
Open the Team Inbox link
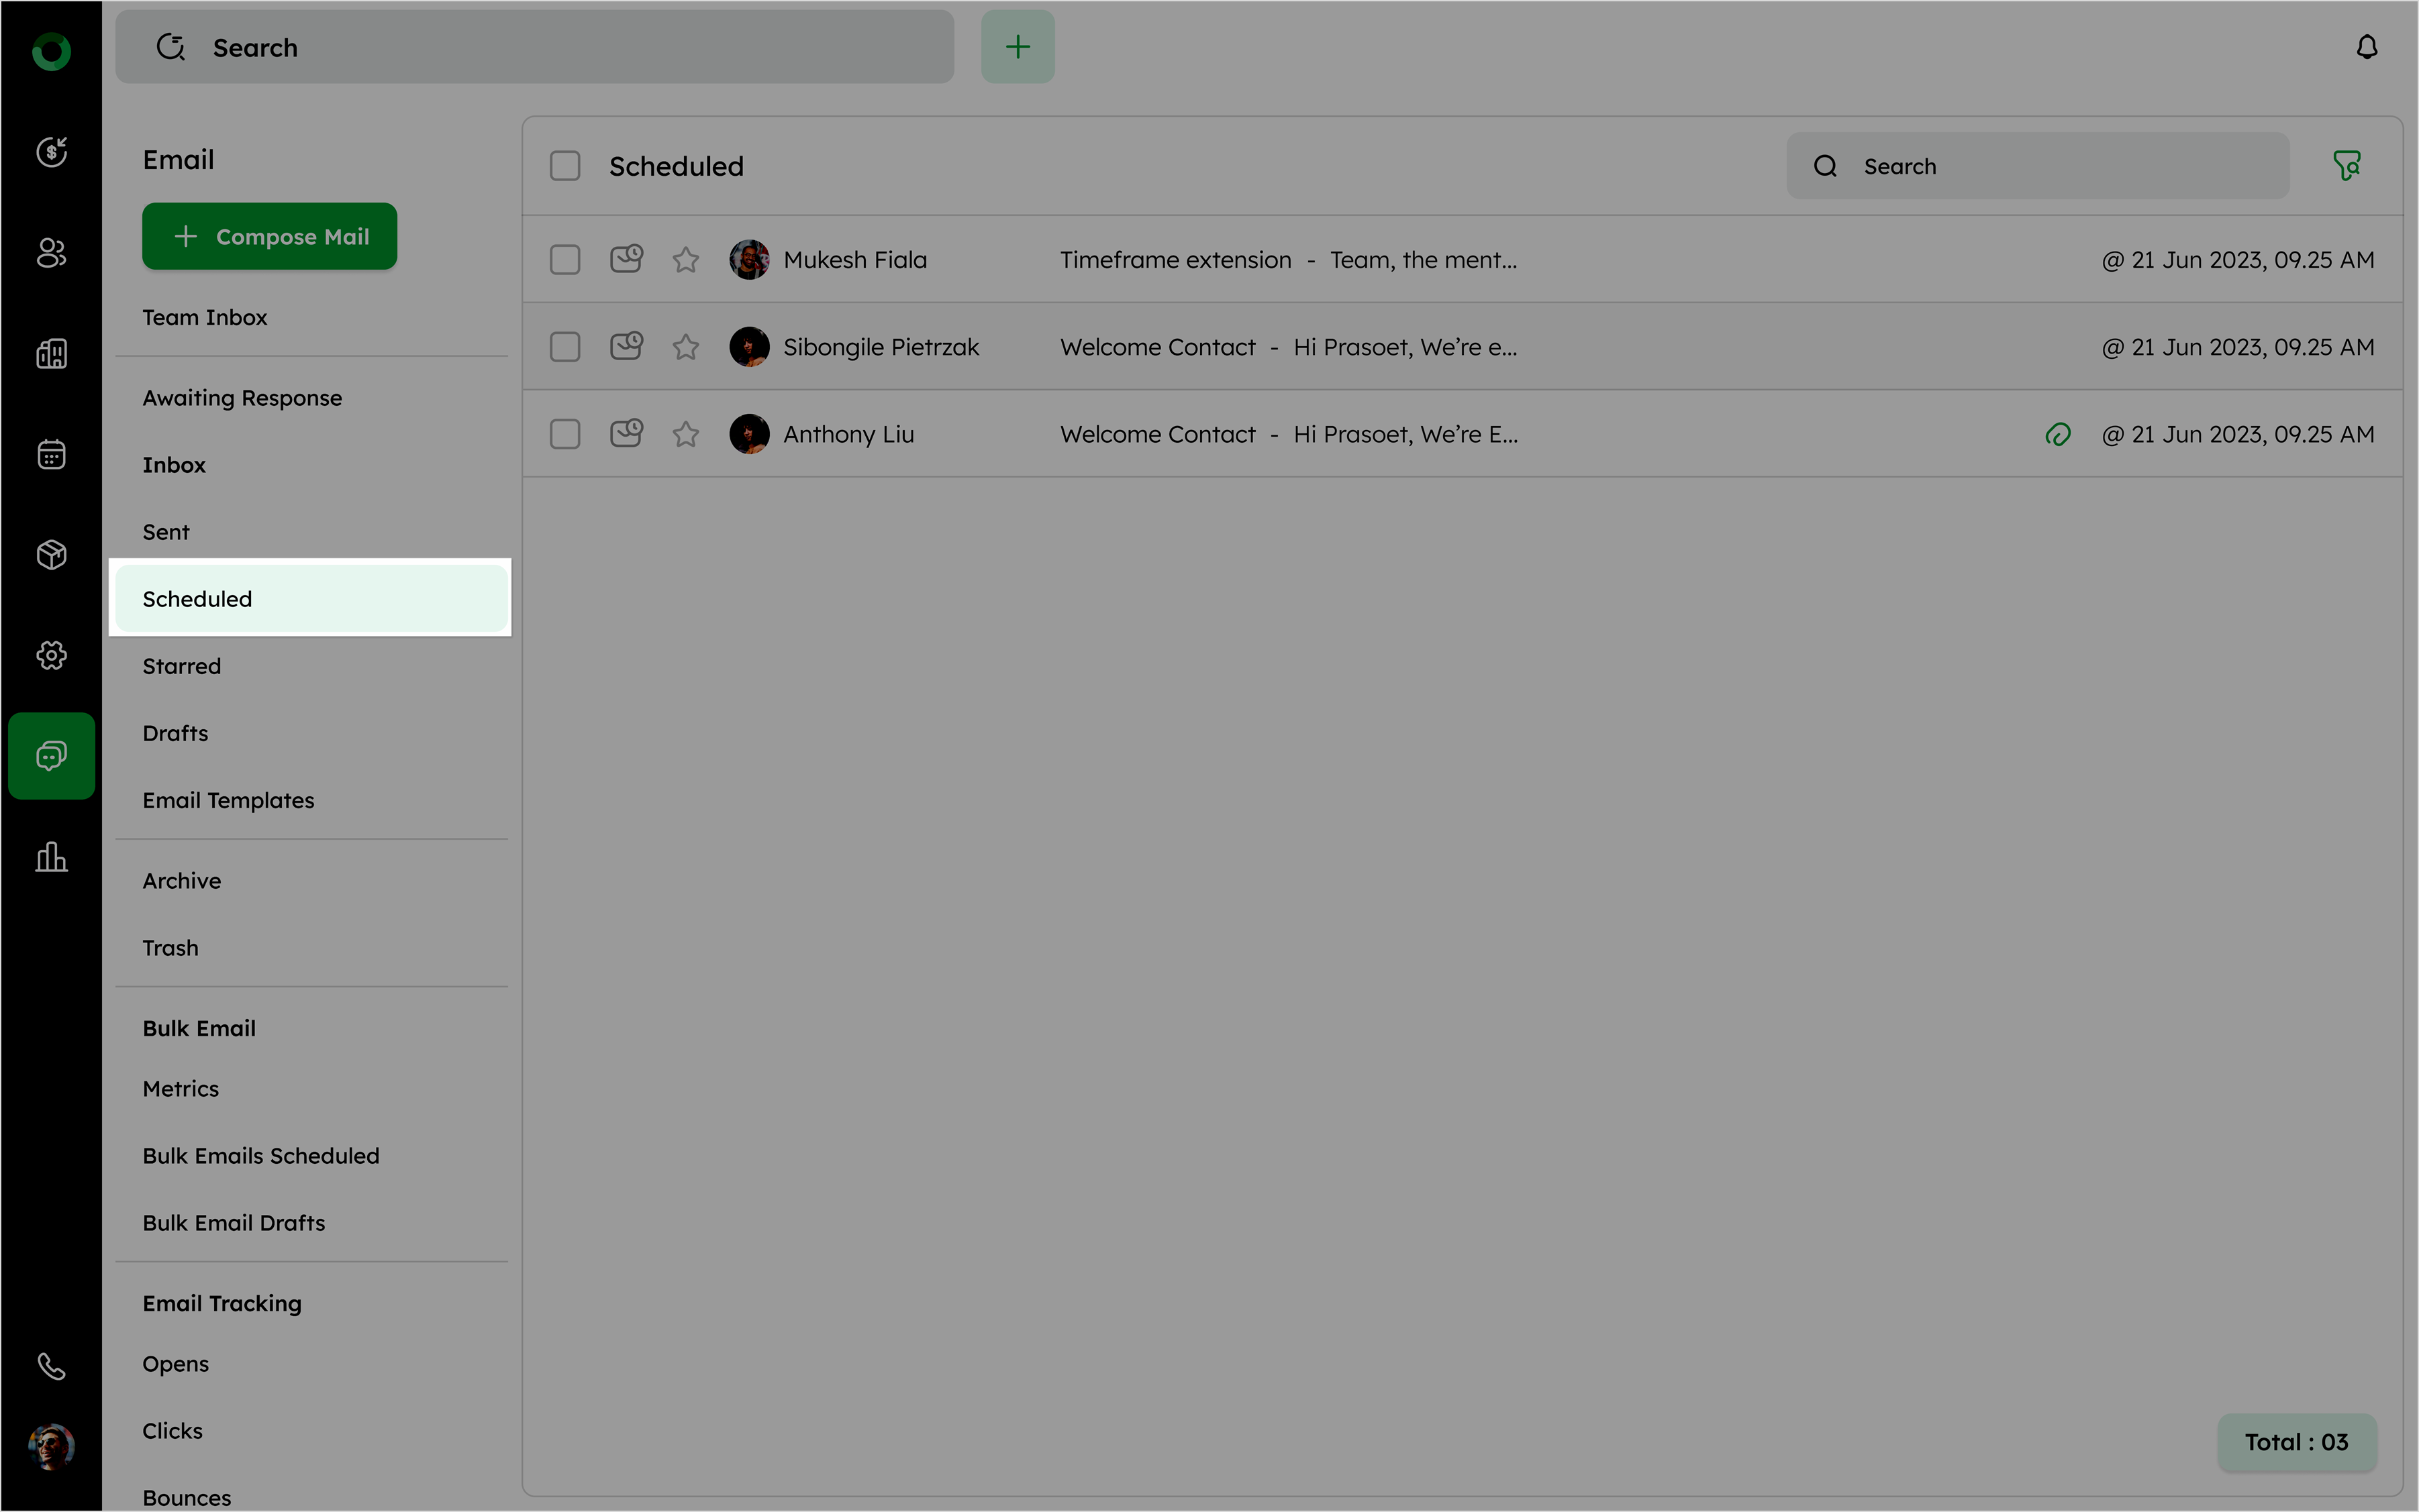[x=204, y=317]
